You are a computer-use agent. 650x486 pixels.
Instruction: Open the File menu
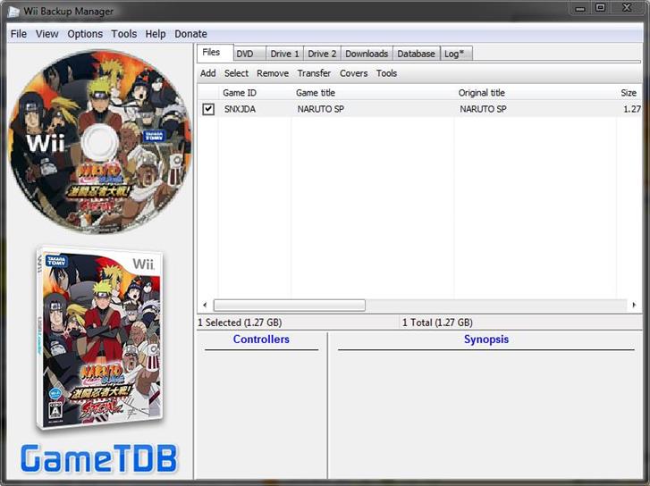19,34
